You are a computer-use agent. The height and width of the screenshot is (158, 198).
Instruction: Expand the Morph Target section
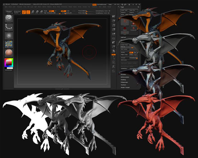(125, 87)
